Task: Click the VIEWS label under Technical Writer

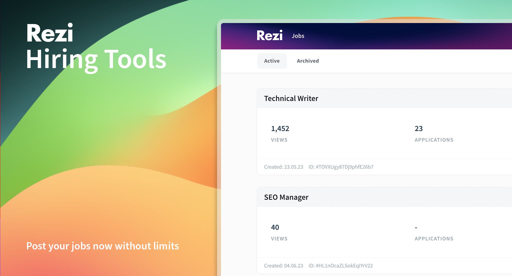Action: pos(279,140)
